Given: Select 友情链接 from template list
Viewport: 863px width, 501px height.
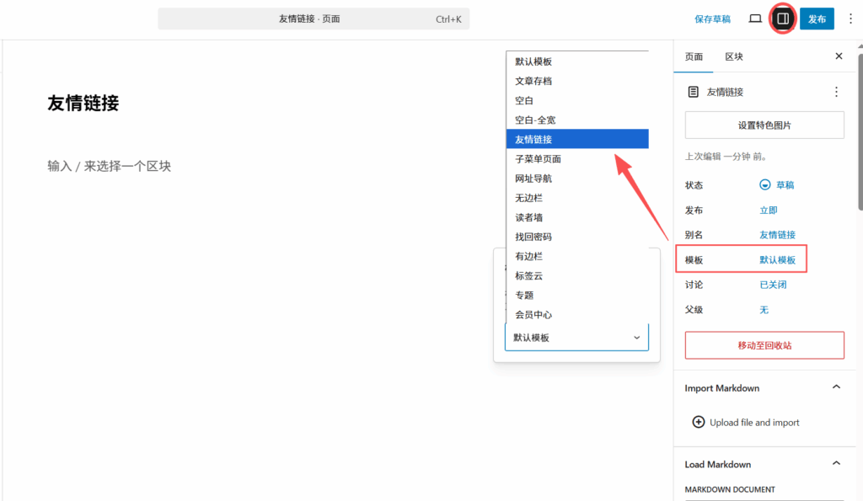Looking at the screenshot, I should [x=577, y=139].
